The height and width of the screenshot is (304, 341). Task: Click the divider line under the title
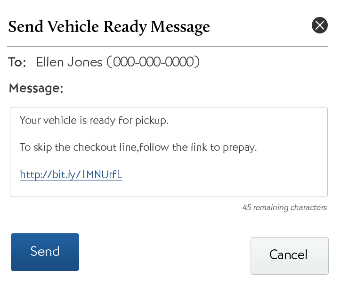point(167,47)
